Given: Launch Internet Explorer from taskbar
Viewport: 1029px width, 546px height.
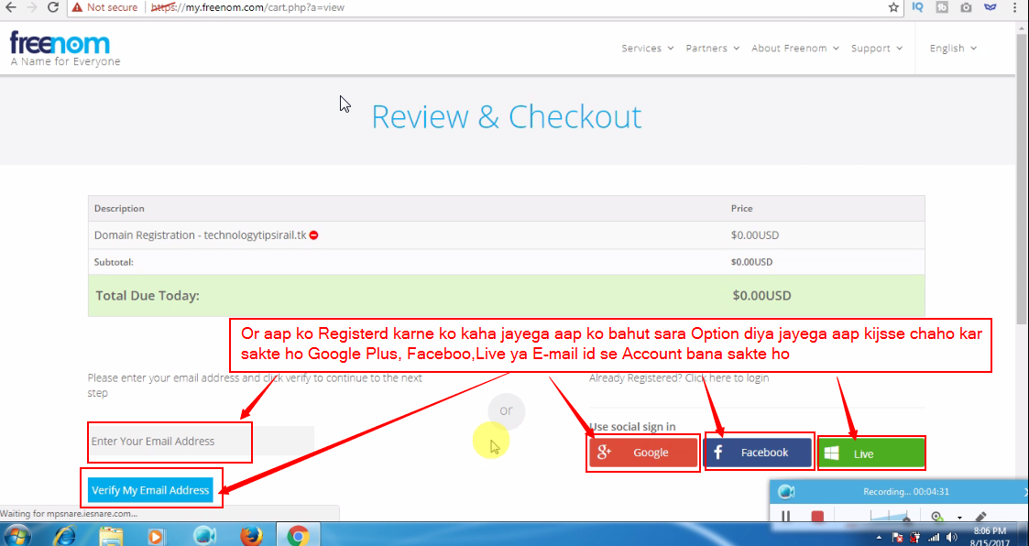Looking at the screenshot, I should (64, 536).
